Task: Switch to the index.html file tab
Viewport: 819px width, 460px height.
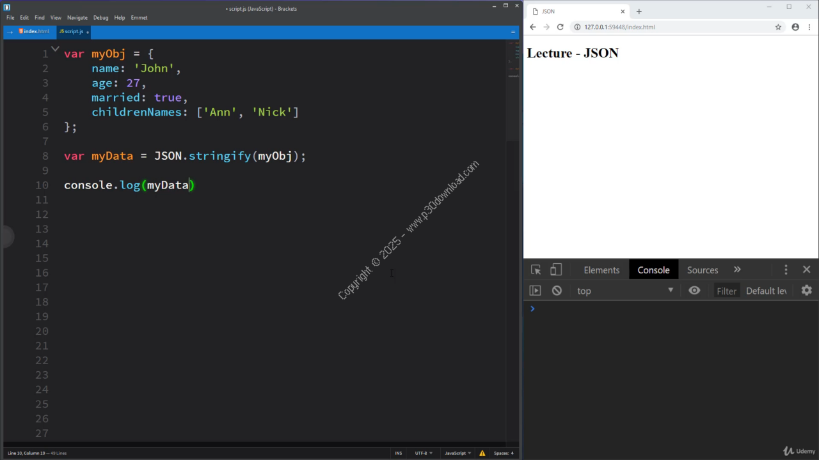Action: tap(35, 31)
